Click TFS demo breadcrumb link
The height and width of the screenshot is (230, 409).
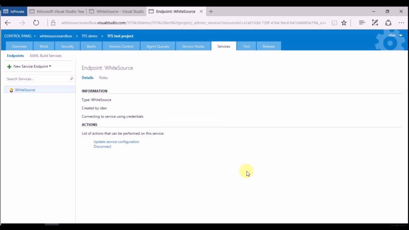[x=89, y=36]
